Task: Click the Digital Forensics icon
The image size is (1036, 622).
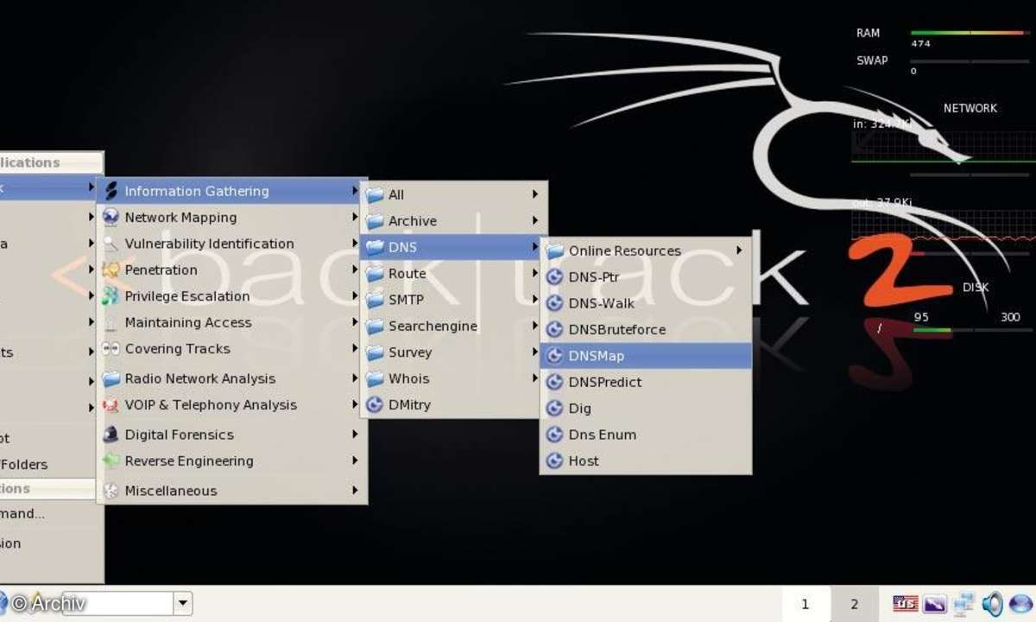Action: tap(111, 435)
